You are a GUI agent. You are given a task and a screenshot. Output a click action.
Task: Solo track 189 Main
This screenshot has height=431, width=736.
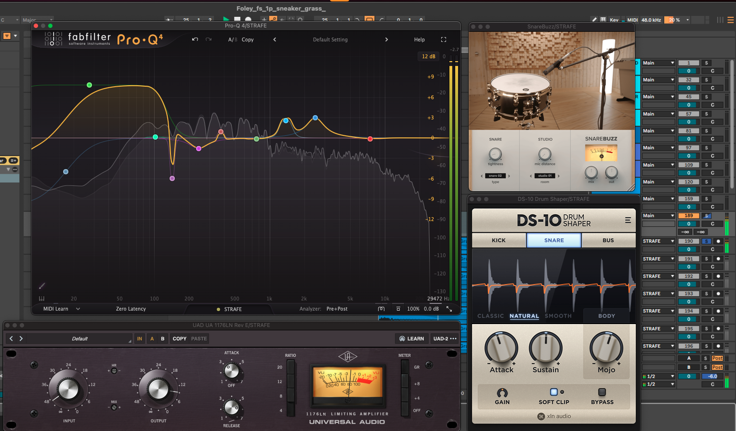tap(706, 216)
